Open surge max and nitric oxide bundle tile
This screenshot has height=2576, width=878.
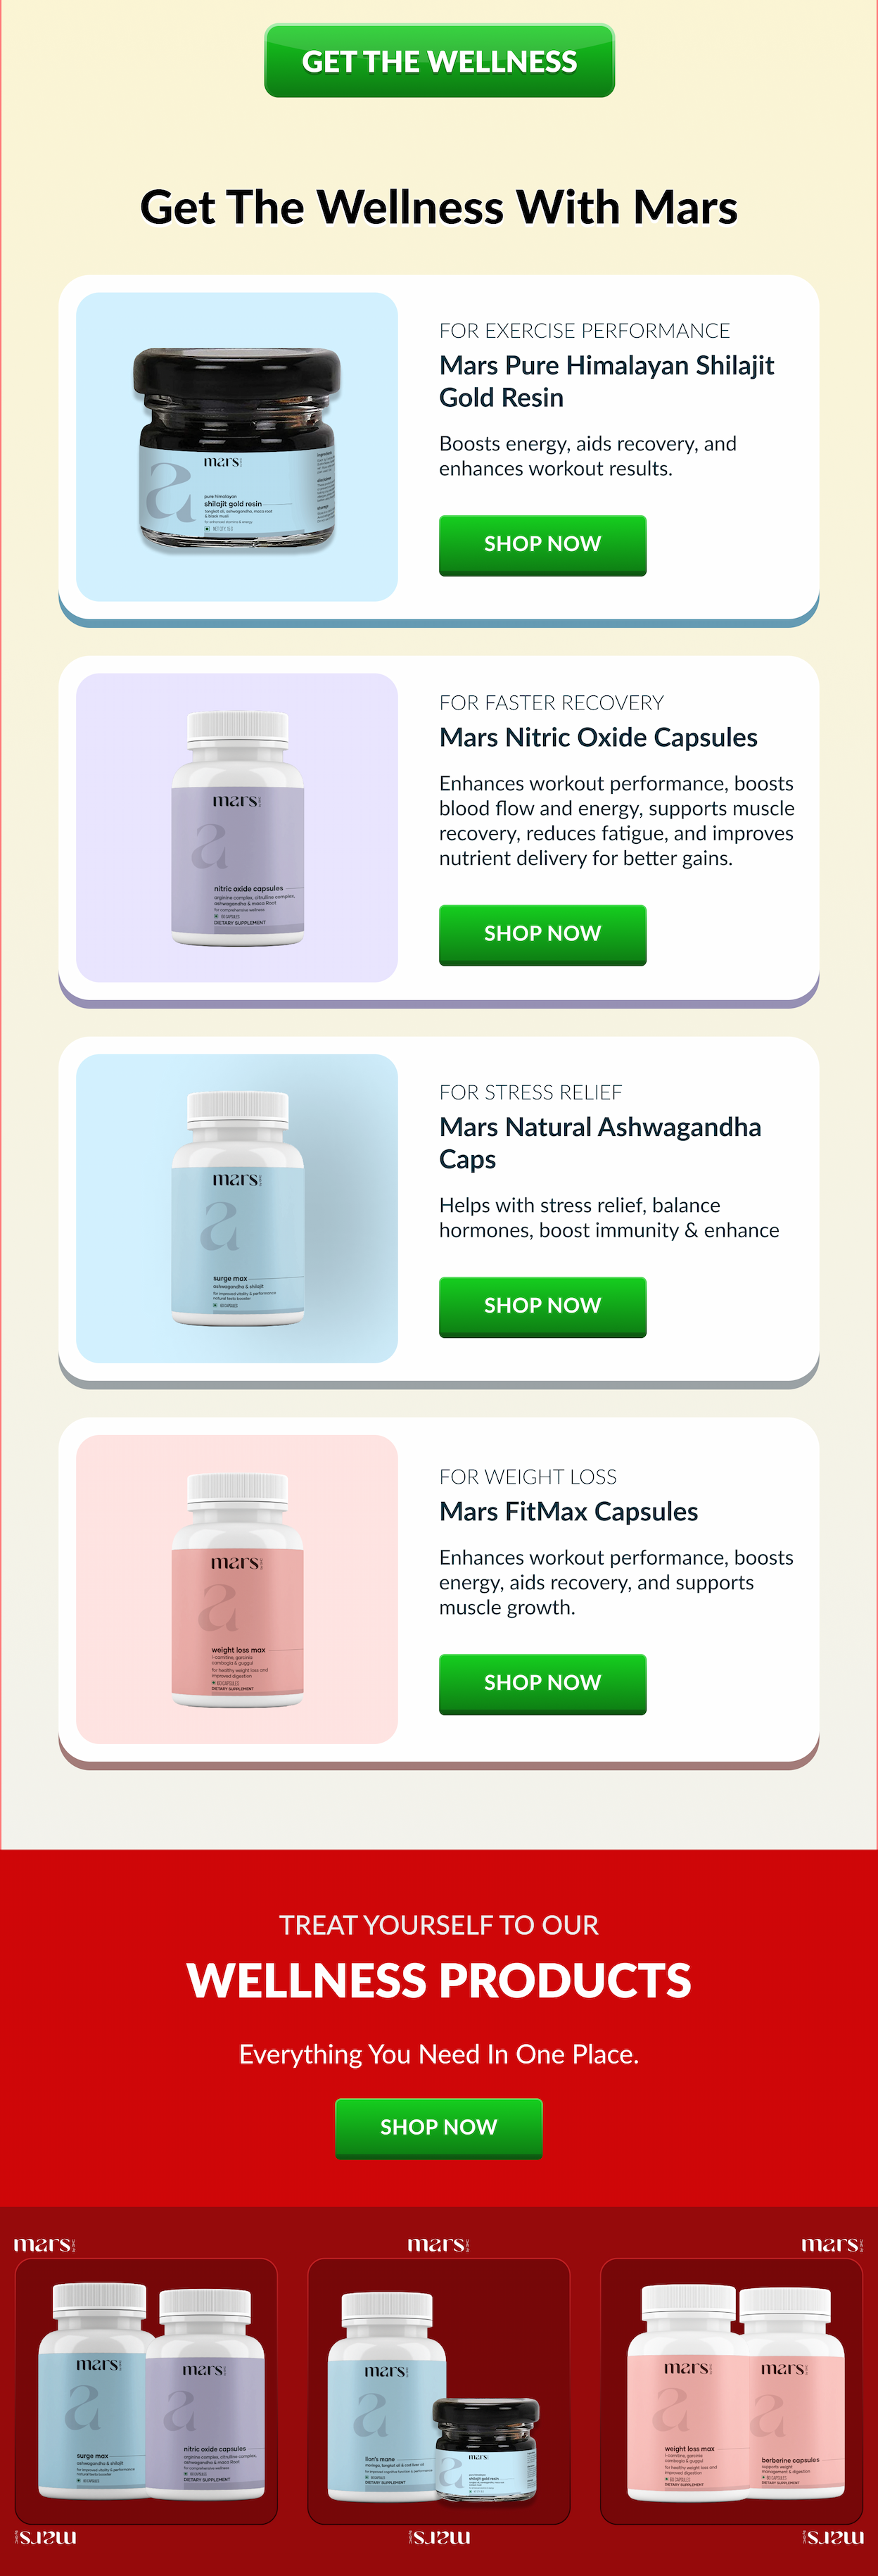[x=146, y=2391]
